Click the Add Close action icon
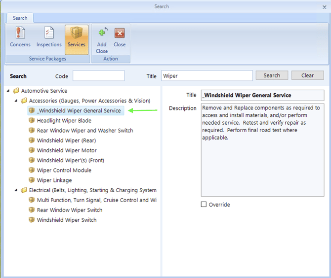Viewport: 331px width, 278px height. 102,33
